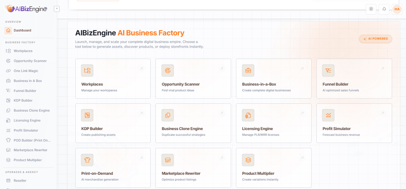Click 'Duplicate successful strategies' description
The width and height of the screenshot is (406, 189).
pyautogui.click(x=184, y=135)
